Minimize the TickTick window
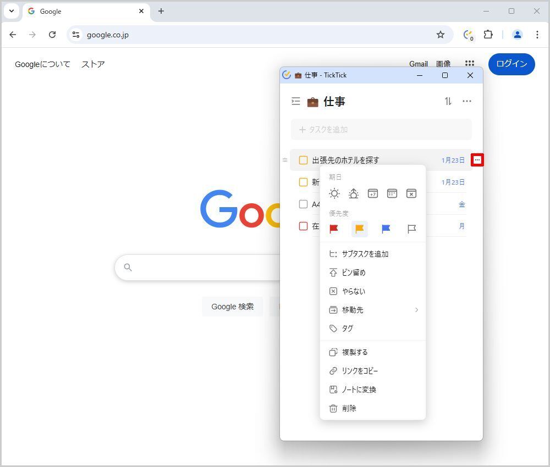This screenshot has width=550, height=467. 420,75
